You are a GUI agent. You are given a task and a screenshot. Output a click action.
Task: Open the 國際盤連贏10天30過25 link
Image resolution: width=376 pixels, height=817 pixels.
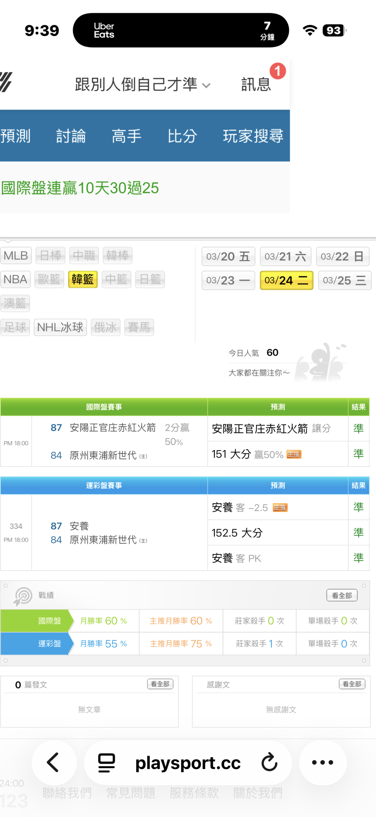click(x=80, y=188)
